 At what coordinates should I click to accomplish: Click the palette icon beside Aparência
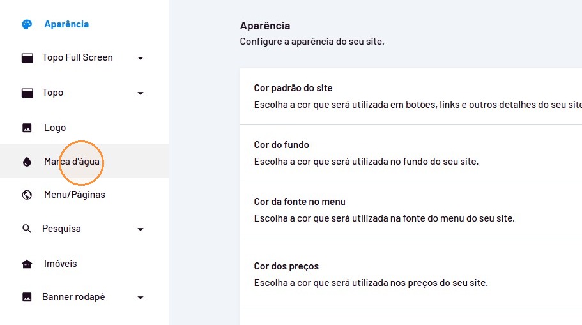point(27,24)
